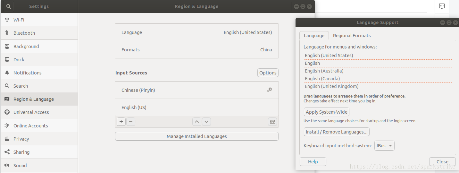Open the Universal Access settings panel
Image resolution: width=459 pixels, height=173 pixels.
[x=39, y=112]
